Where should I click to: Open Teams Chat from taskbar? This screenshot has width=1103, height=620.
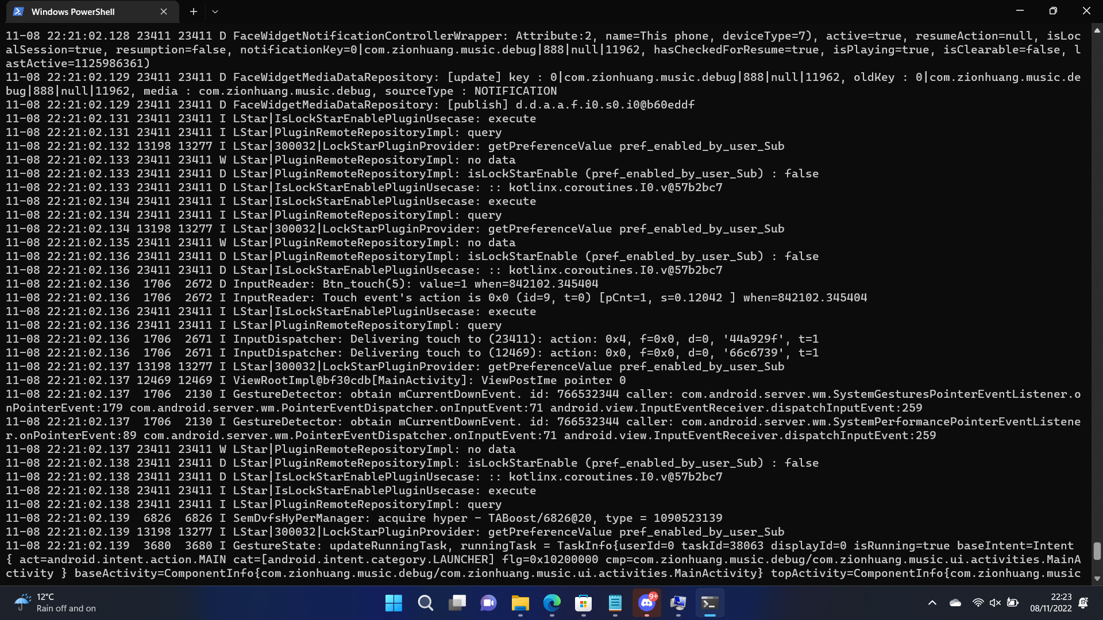[x=489, y=603]
